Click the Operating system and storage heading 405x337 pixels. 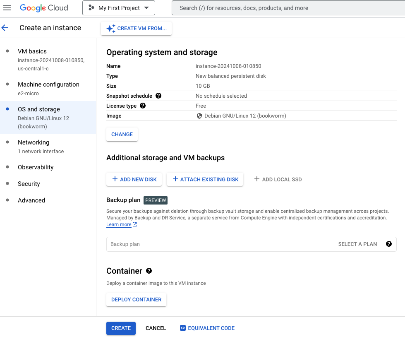coord(162,52)
